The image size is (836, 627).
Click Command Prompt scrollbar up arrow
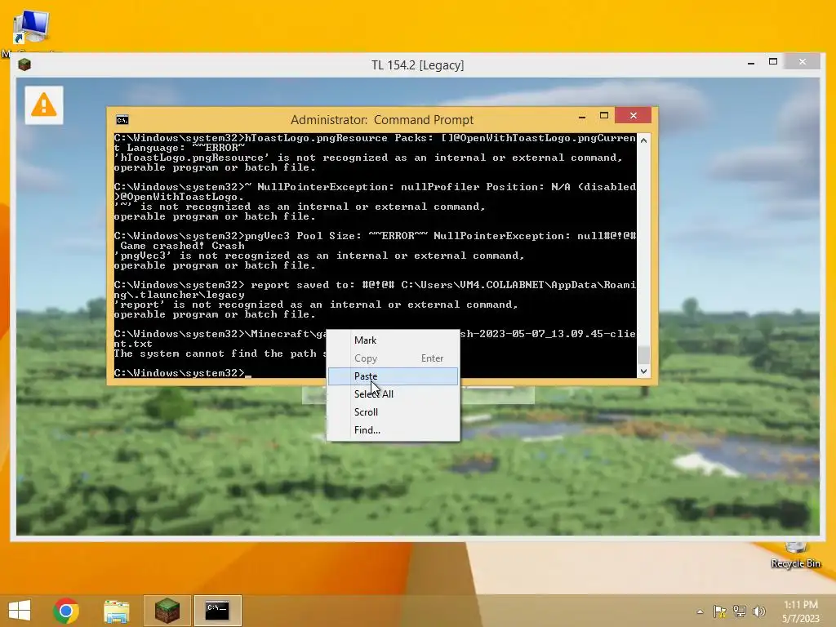tap(643, 140)
